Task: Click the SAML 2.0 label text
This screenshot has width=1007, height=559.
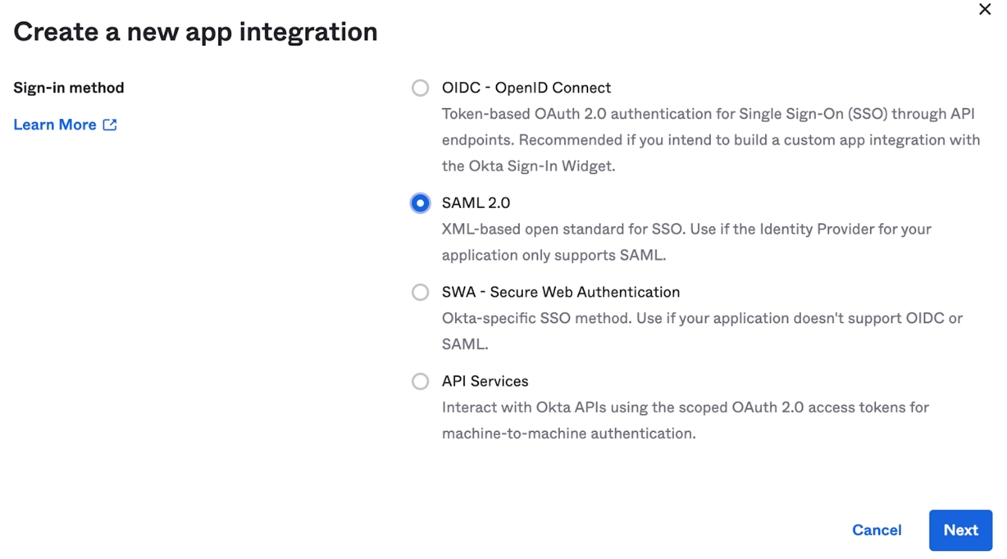Action: [476, 202]
